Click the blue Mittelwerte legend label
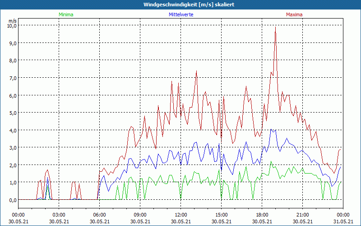 pos(181,14)
